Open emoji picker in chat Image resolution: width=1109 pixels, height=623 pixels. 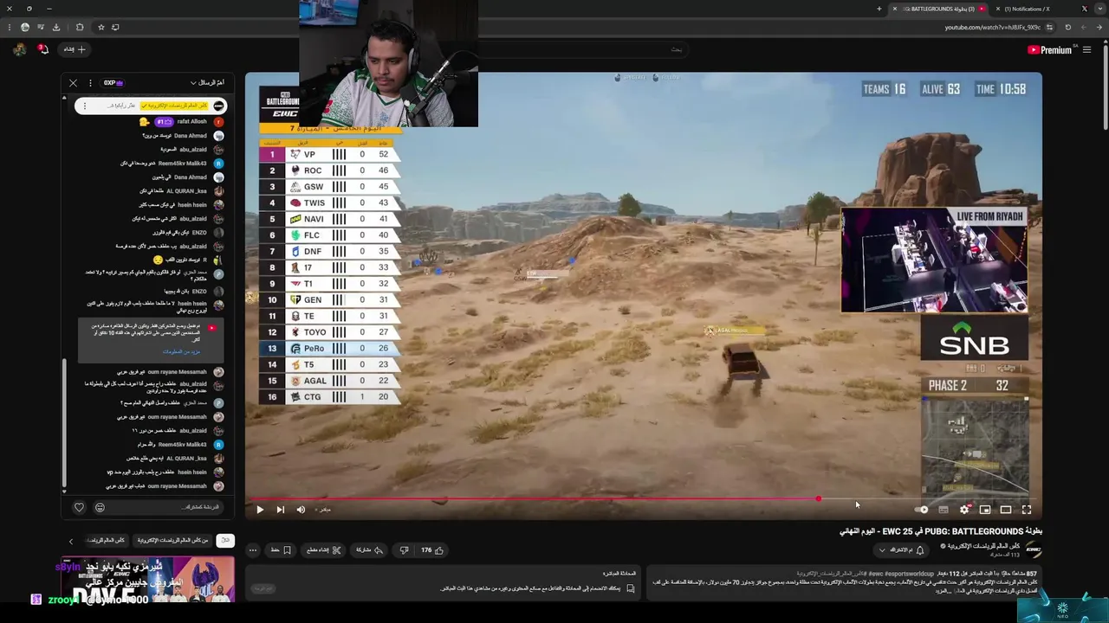click(x=100, y=507)
